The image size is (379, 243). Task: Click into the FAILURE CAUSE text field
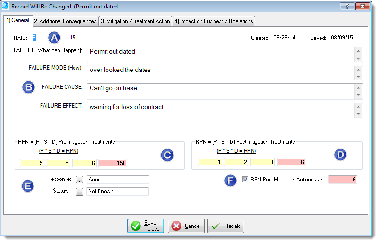click(x=219, y=92)
